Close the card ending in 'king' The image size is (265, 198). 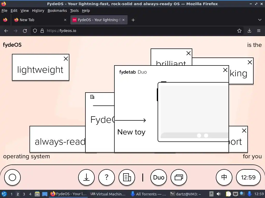pos(250,62)
